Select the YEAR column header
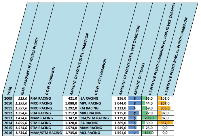This screenshot has width=201, height=138. (10, 91)
